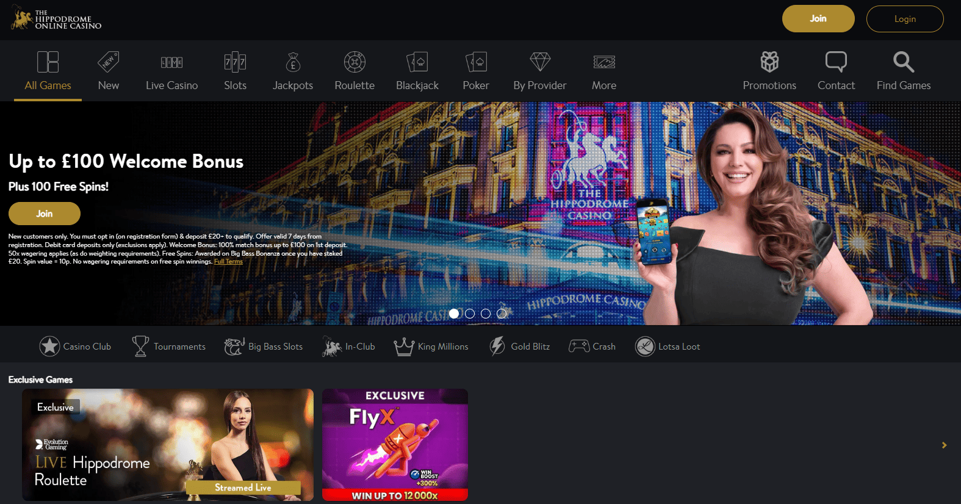This screenshot has width=961, height=504.
Task: Click the Streamed Live label
Action: click(243, 488)
